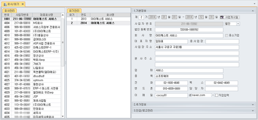Select the 2013 fiscal period row

pyautogui.click(x=98, y=19)
